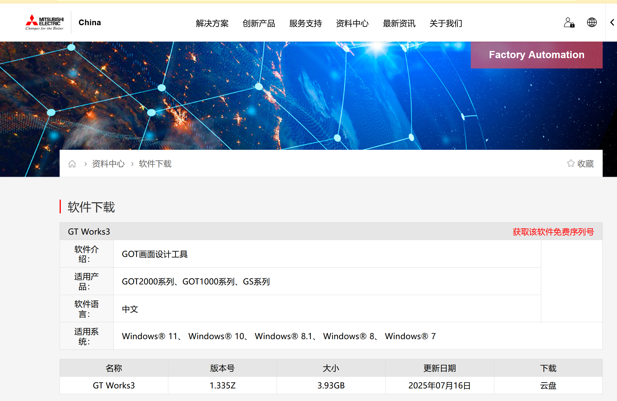
Task: Open the 服务支持 menu
Action: pos(306,23)
